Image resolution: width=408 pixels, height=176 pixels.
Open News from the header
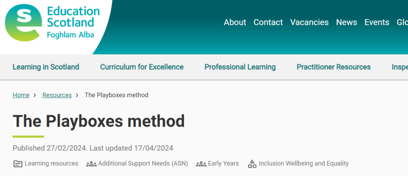347,22
